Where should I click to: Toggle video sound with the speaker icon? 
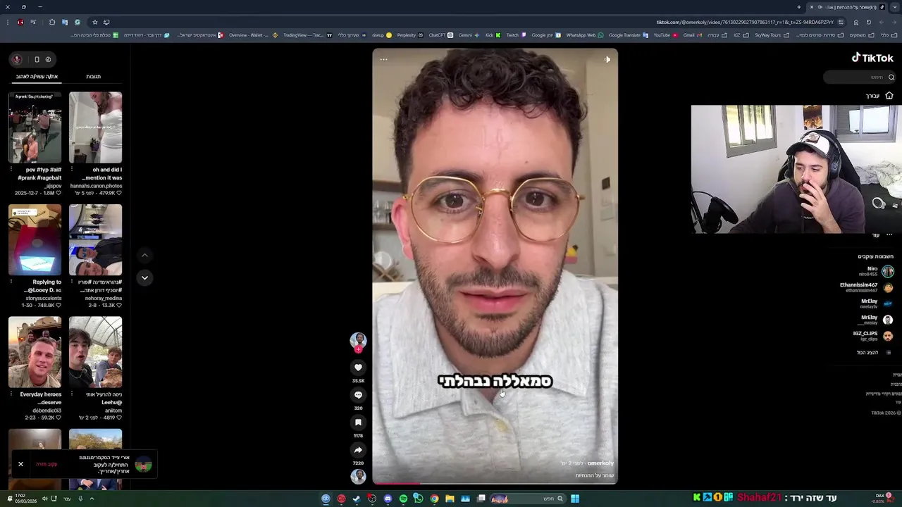607,59
